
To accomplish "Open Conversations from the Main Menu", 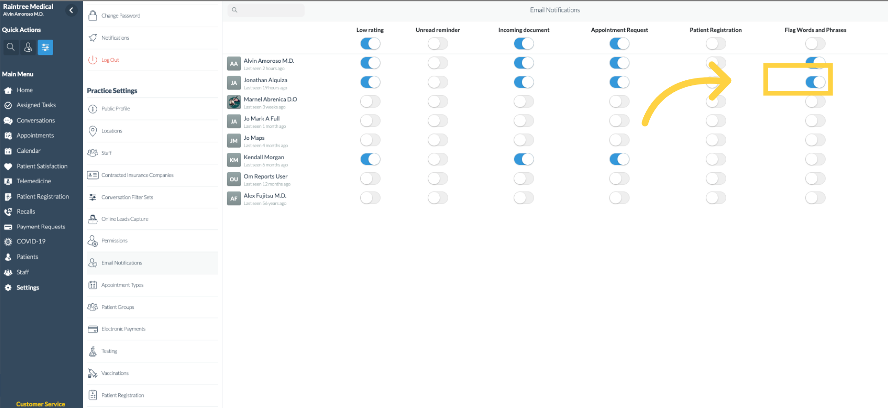I will (36, 120).
